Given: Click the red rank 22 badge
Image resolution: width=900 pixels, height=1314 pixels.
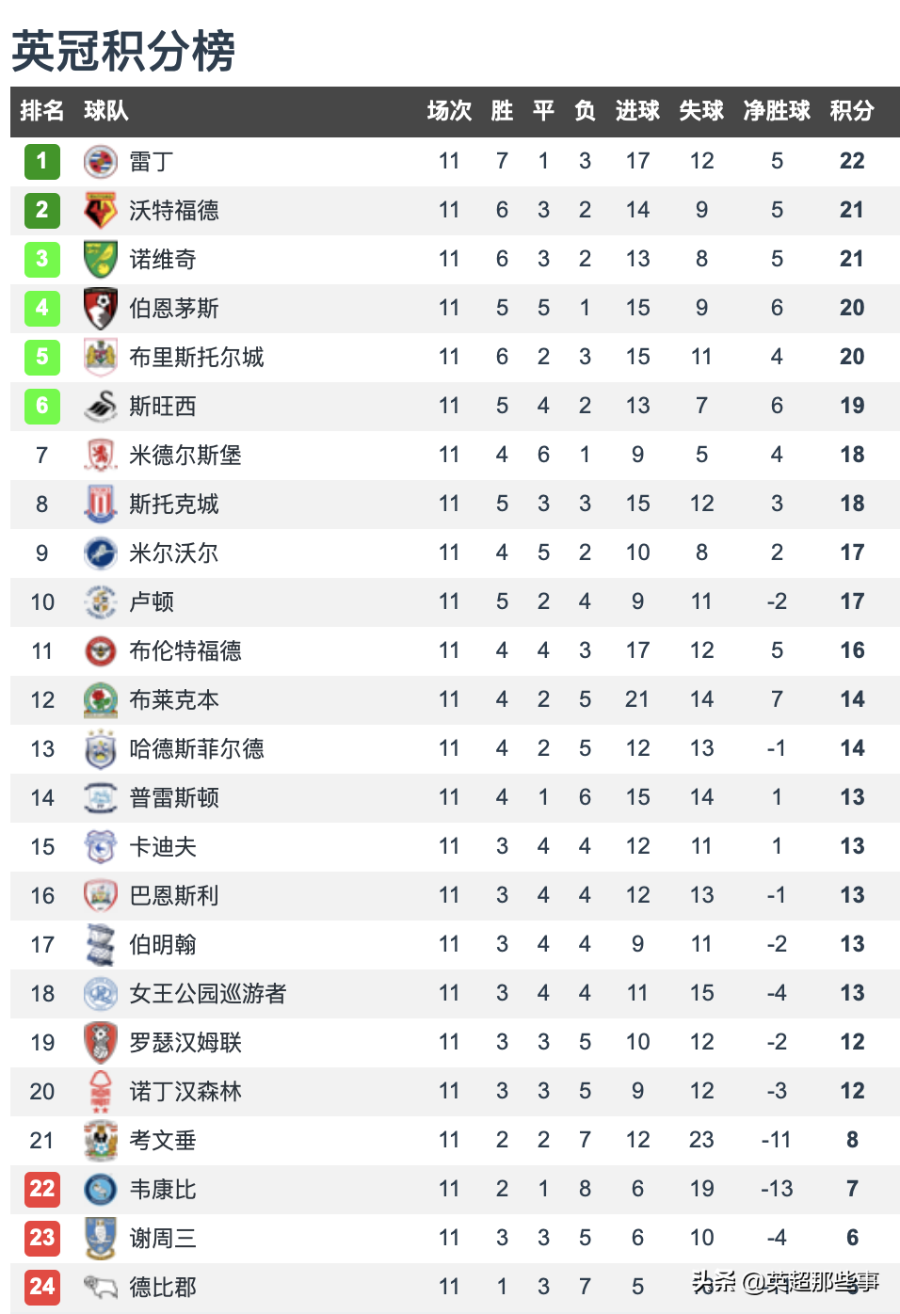Looking at the screenshot, I should click(42, 1190).
